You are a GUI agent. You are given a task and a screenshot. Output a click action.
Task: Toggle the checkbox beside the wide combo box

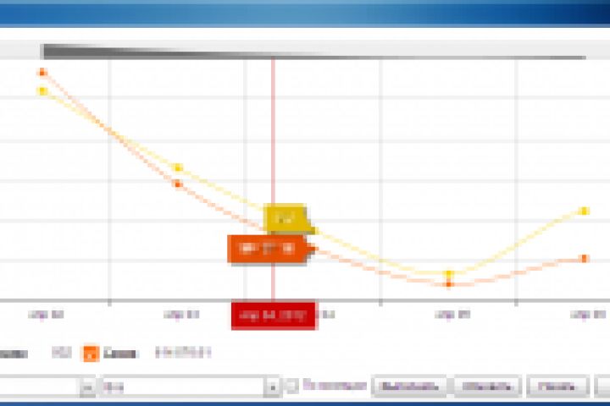(291, 386)
